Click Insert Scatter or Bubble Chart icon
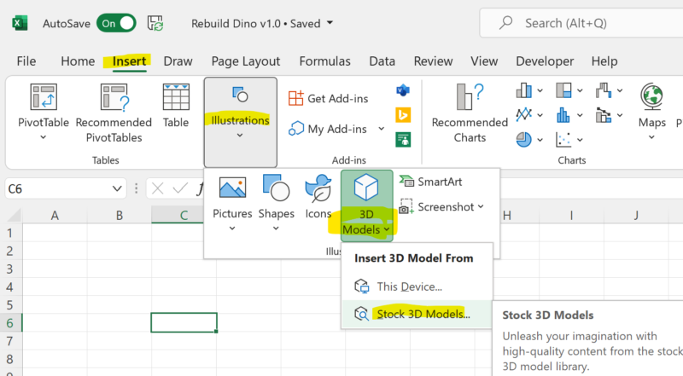Screen dimensions: 683x376 (x=563, y=140)
